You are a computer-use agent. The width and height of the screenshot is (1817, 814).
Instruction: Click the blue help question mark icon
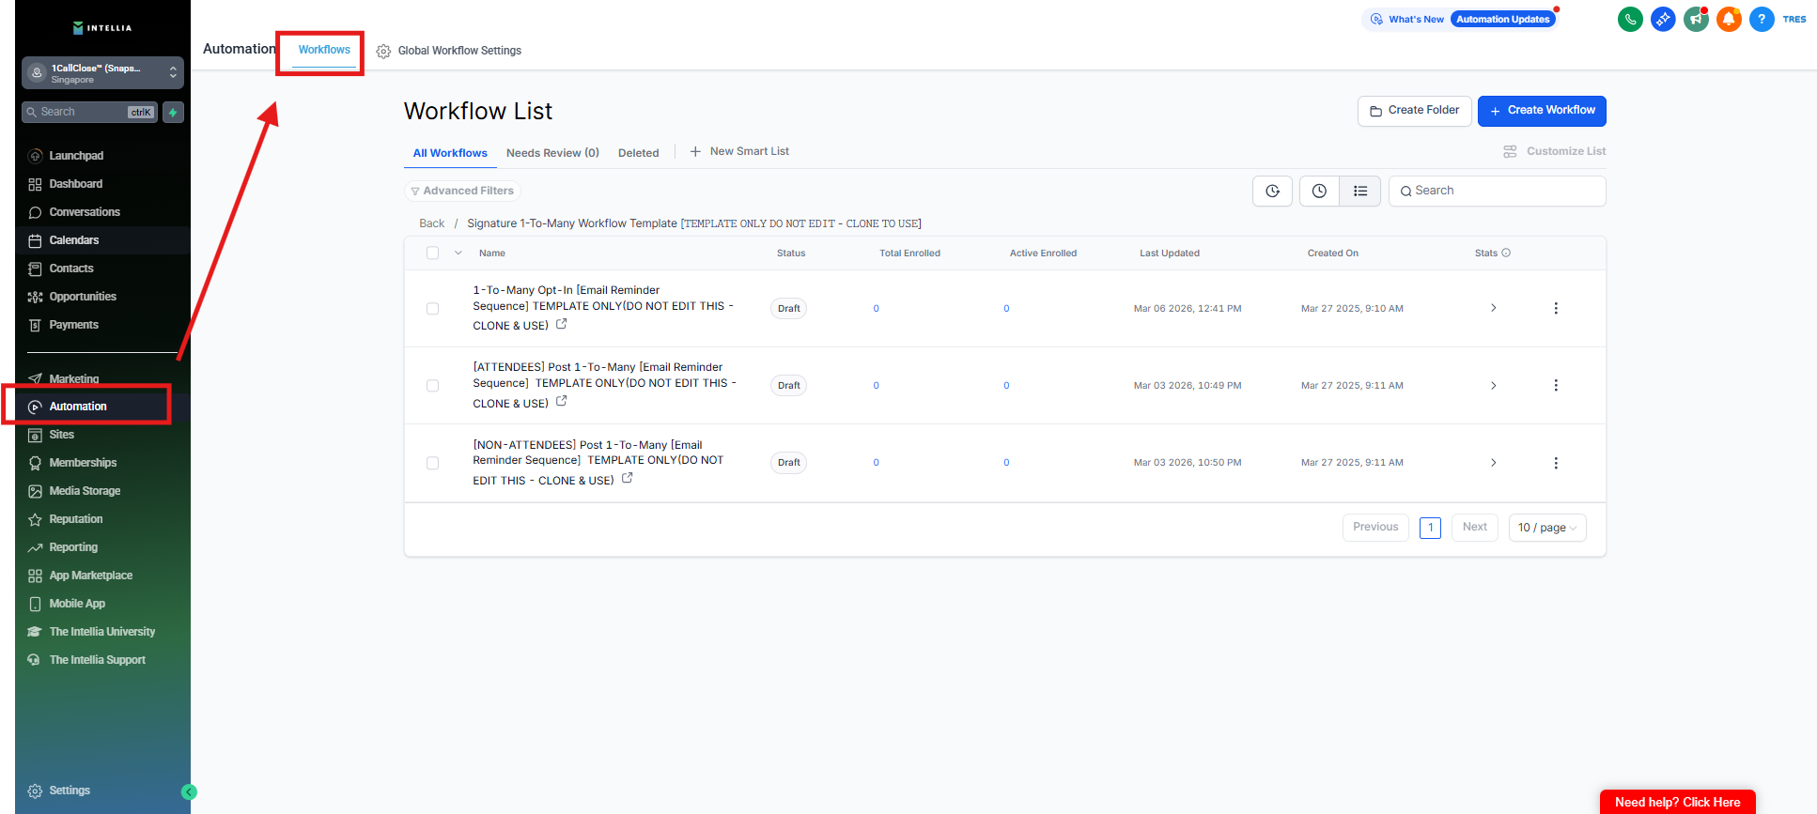point(1762,19)
